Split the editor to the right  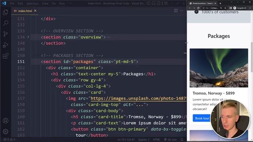pos(176,11)
